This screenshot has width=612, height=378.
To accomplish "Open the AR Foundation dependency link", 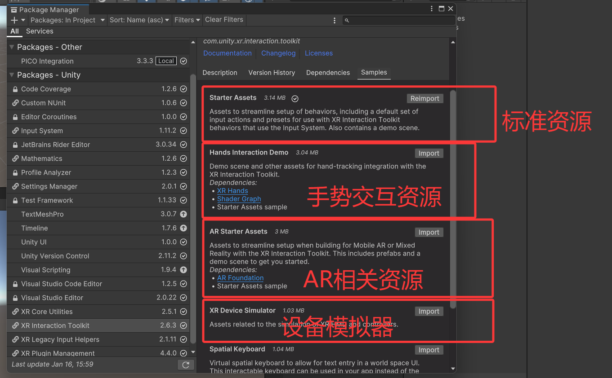I will 241,278.
